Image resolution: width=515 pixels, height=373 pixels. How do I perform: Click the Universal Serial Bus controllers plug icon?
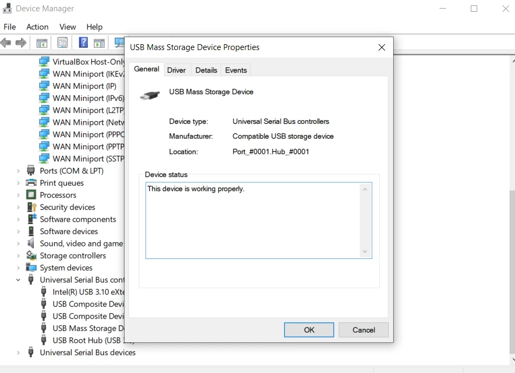coord(31,279)
